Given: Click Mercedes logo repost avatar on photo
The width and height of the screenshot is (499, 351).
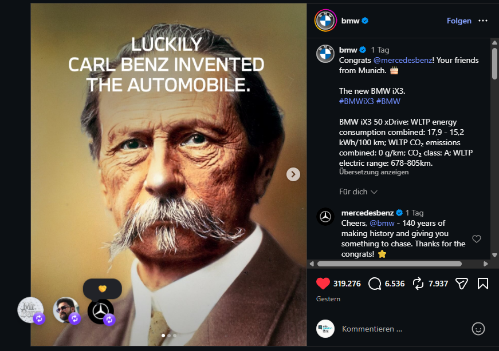Looking at the screenshot, I should pyautogui.click(x=101, y=311).
